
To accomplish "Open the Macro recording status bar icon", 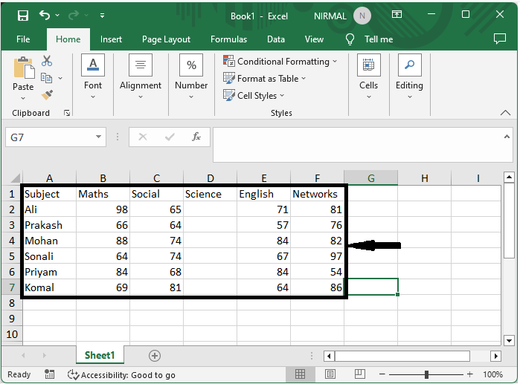I will click(49, 374).
